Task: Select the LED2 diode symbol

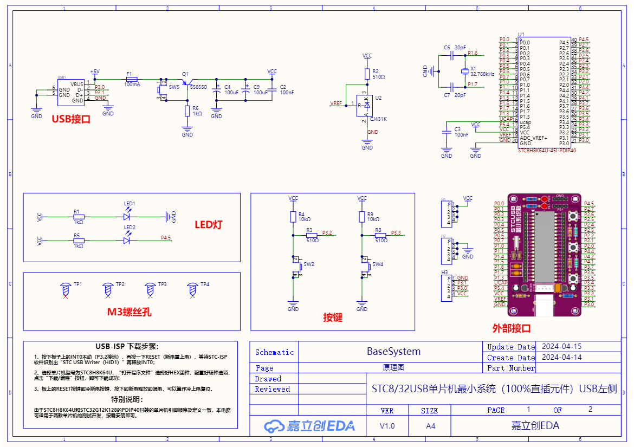Action: point(127,238)
